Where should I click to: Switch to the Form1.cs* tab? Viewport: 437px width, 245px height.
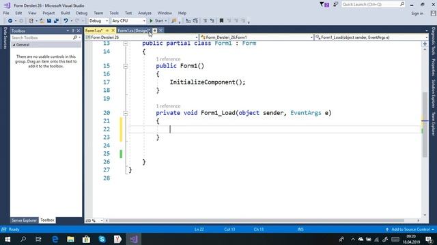coord(94,31)
